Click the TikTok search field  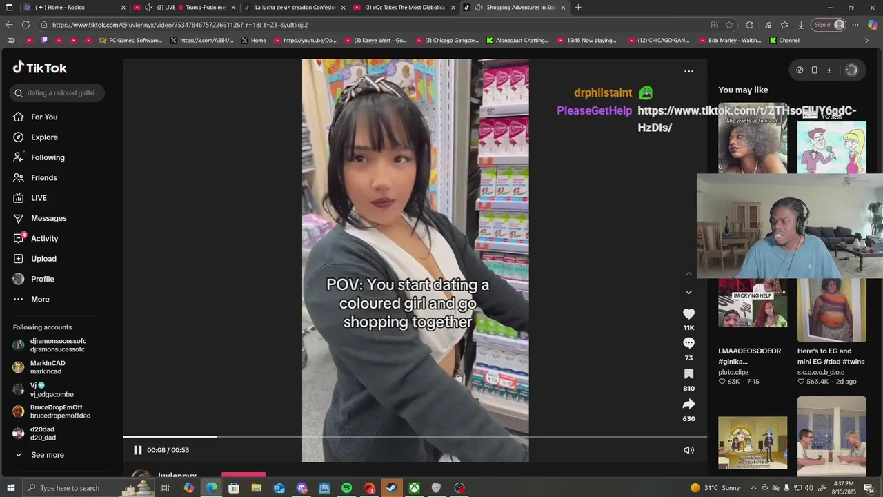pos(57,92)
